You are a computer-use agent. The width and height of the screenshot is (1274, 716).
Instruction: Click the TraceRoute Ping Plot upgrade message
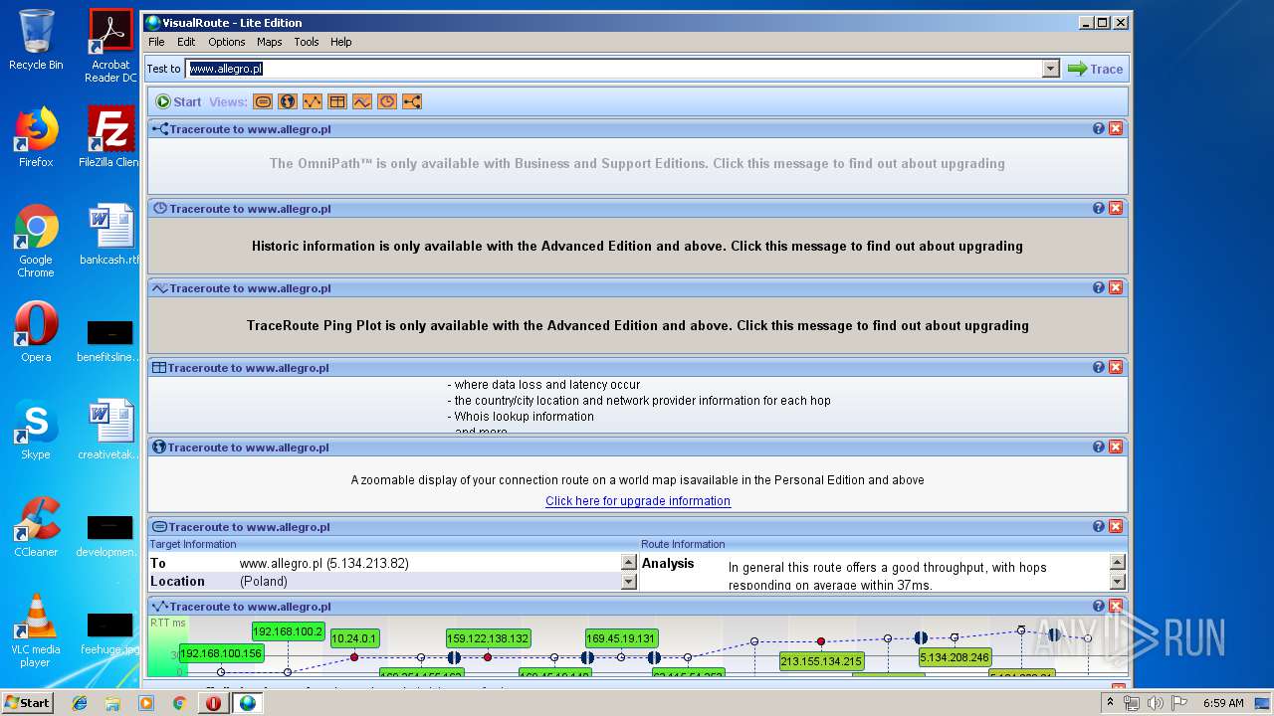point(638,325)
